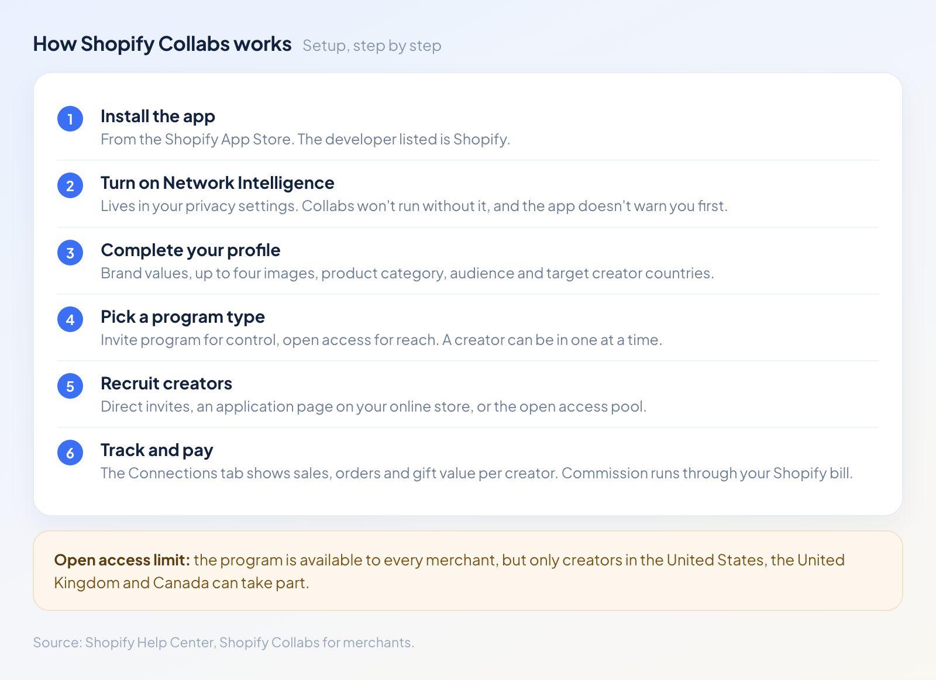Click "From the Shopify App Store" description line
The width and height of the screenshot is (936, 680).
305,139
